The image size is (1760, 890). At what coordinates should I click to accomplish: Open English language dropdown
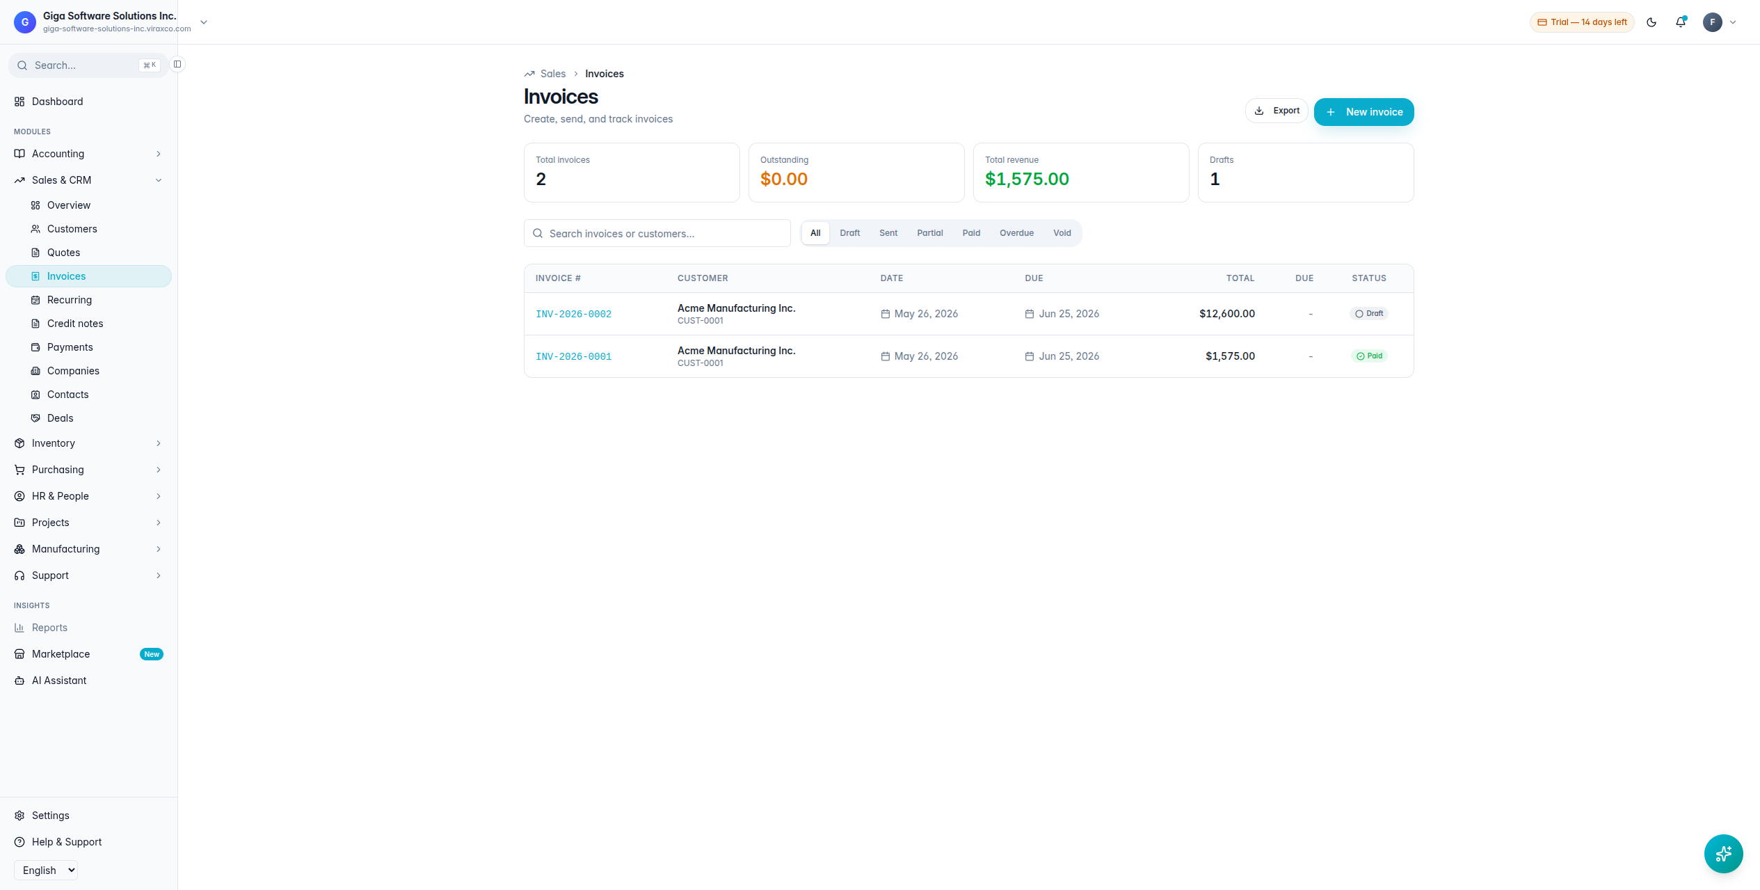[x=46, y=871]
